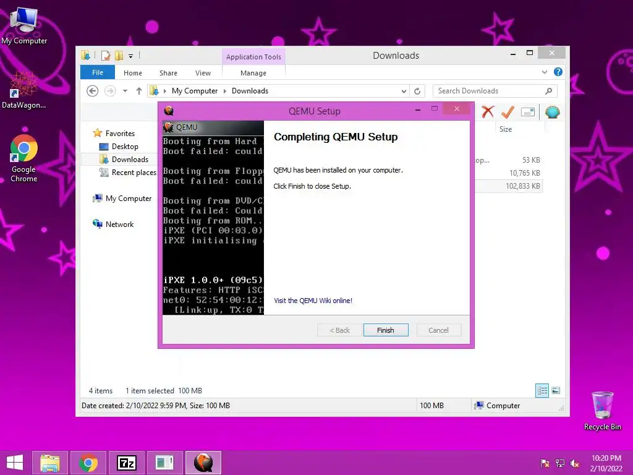
Task: Switch to the QEMU Setup taskbar button
Action: coord(203,463)
